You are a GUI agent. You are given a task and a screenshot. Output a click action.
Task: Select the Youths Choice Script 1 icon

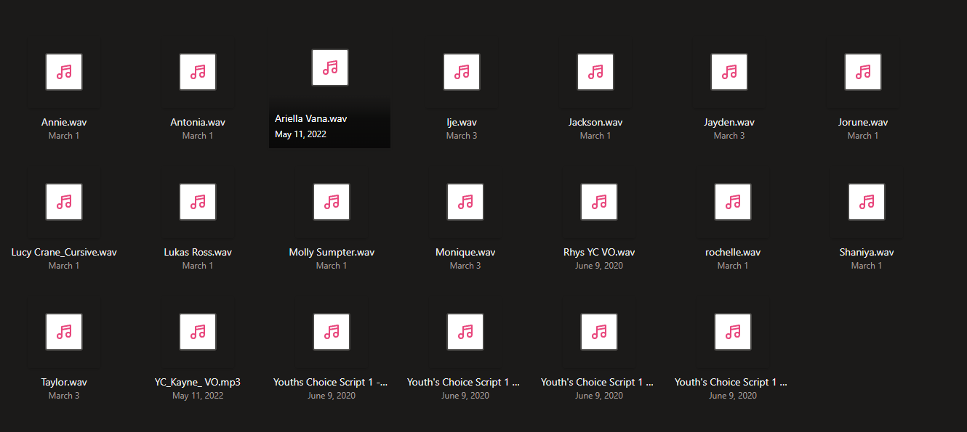(332, 332)
